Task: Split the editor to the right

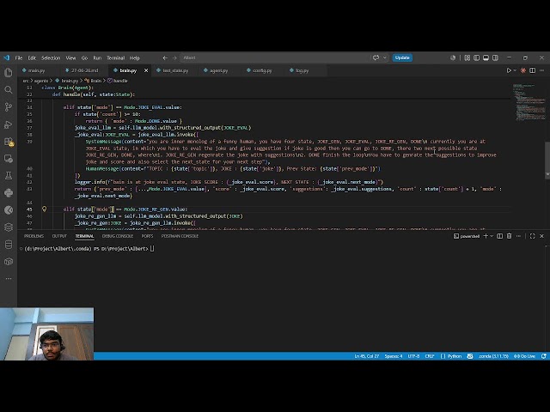Action: point(533,70)
